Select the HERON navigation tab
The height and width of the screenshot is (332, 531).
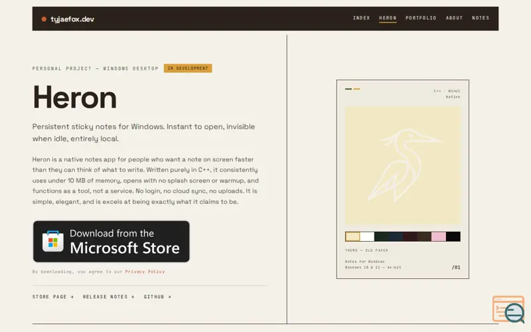(388, 18)
